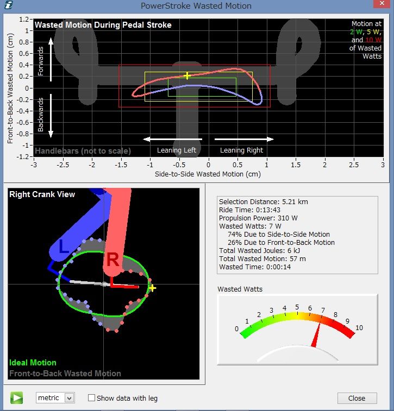Click the Wasted Watts: 7 W line

click(x=250, y=226)
